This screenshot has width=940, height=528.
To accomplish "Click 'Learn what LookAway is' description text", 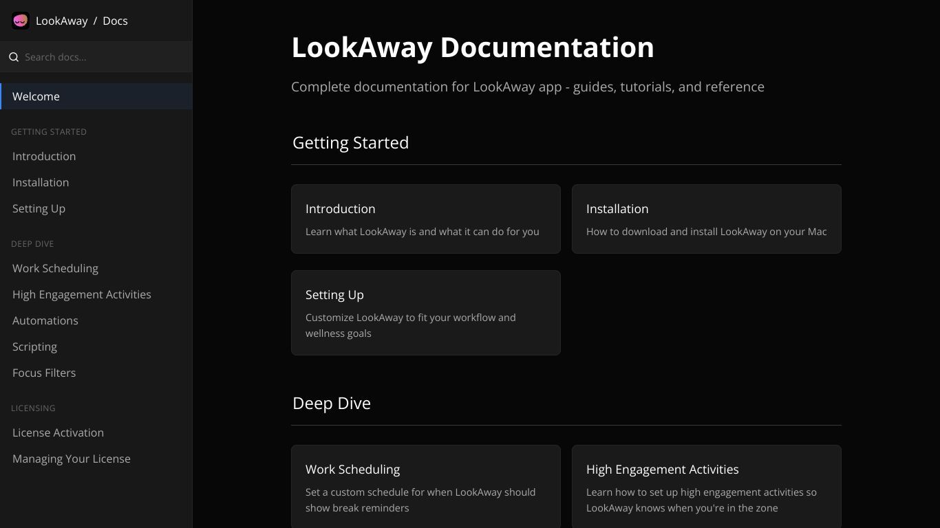I will point(423,232).
